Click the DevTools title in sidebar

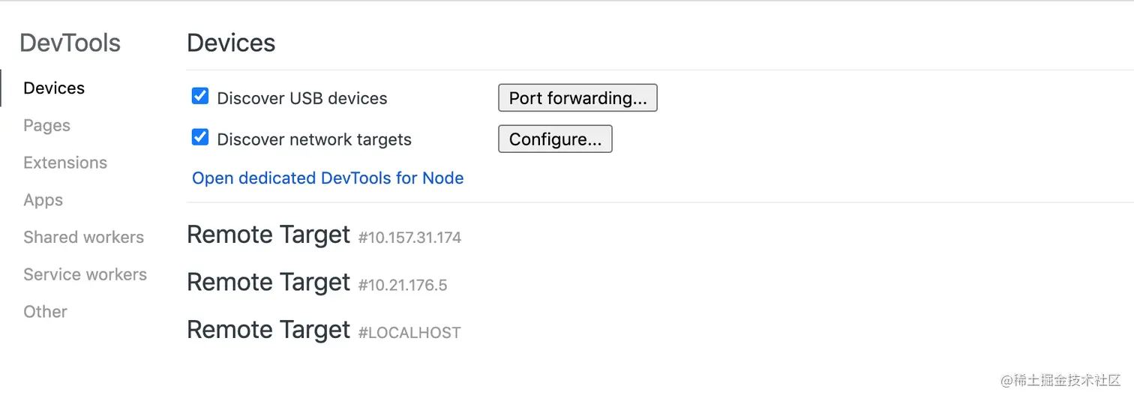(70, 43)
